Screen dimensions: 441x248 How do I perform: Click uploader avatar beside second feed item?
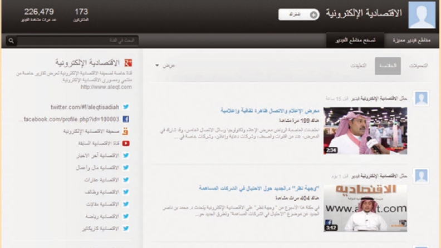click(x=422, y=176)
